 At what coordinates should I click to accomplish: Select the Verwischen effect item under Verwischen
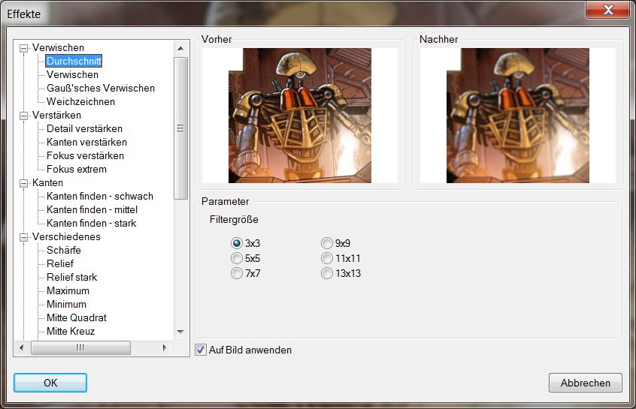pos(73,74)
